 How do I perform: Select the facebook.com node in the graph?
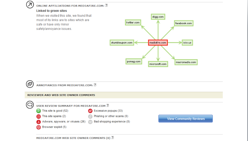184,23
